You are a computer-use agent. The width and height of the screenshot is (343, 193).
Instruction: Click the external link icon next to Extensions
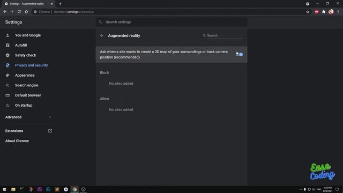pos(50,131)
